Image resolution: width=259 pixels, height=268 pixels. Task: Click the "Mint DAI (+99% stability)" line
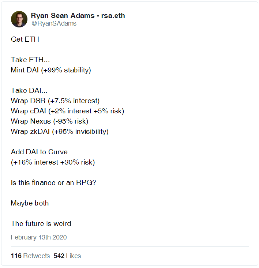[51, 70]
